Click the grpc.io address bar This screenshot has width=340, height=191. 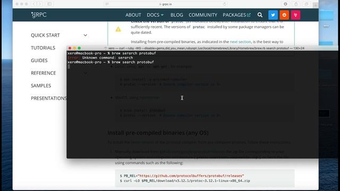pyautogui.click(x=166, y=4)
